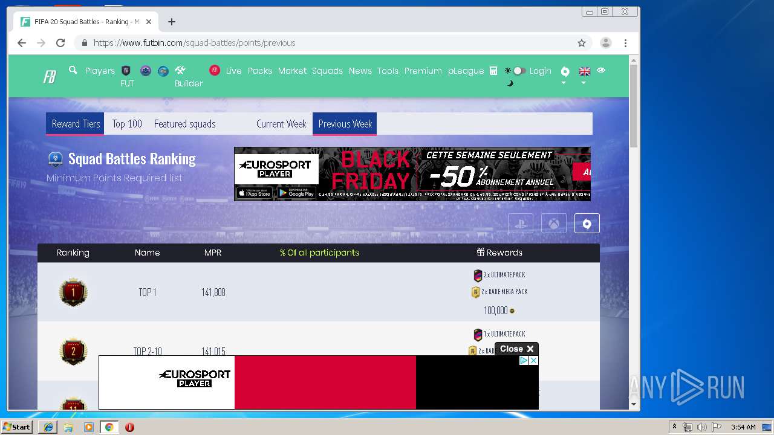Open the Builder tools icon
The image size is (774, 435).
coord(180,70)
